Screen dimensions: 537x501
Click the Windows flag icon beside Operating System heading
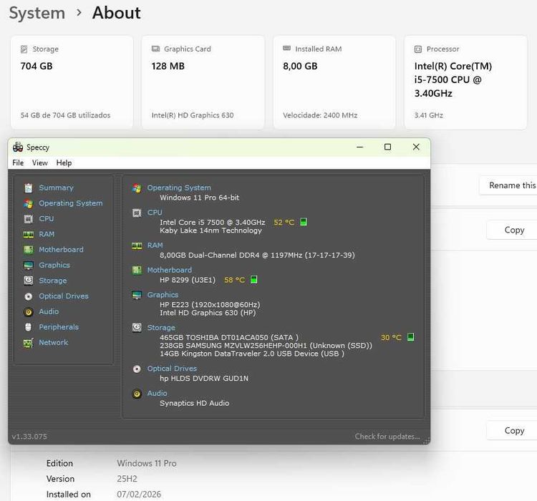[x=137, y=188]
